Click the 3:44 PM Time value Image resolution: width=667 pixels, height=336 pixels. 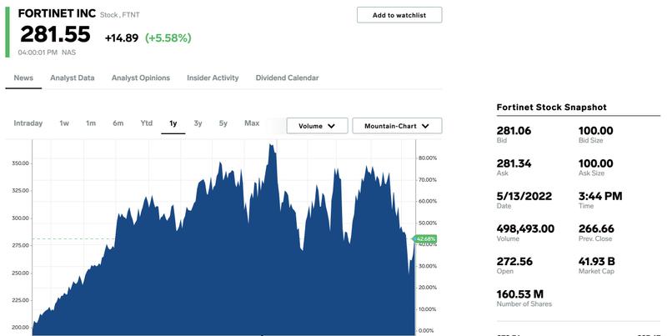coord(600,196)
